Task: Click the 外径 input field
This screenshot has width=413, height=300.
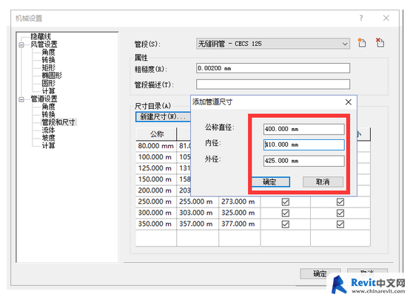Action: pyautogui.click(x=303, y=161)
